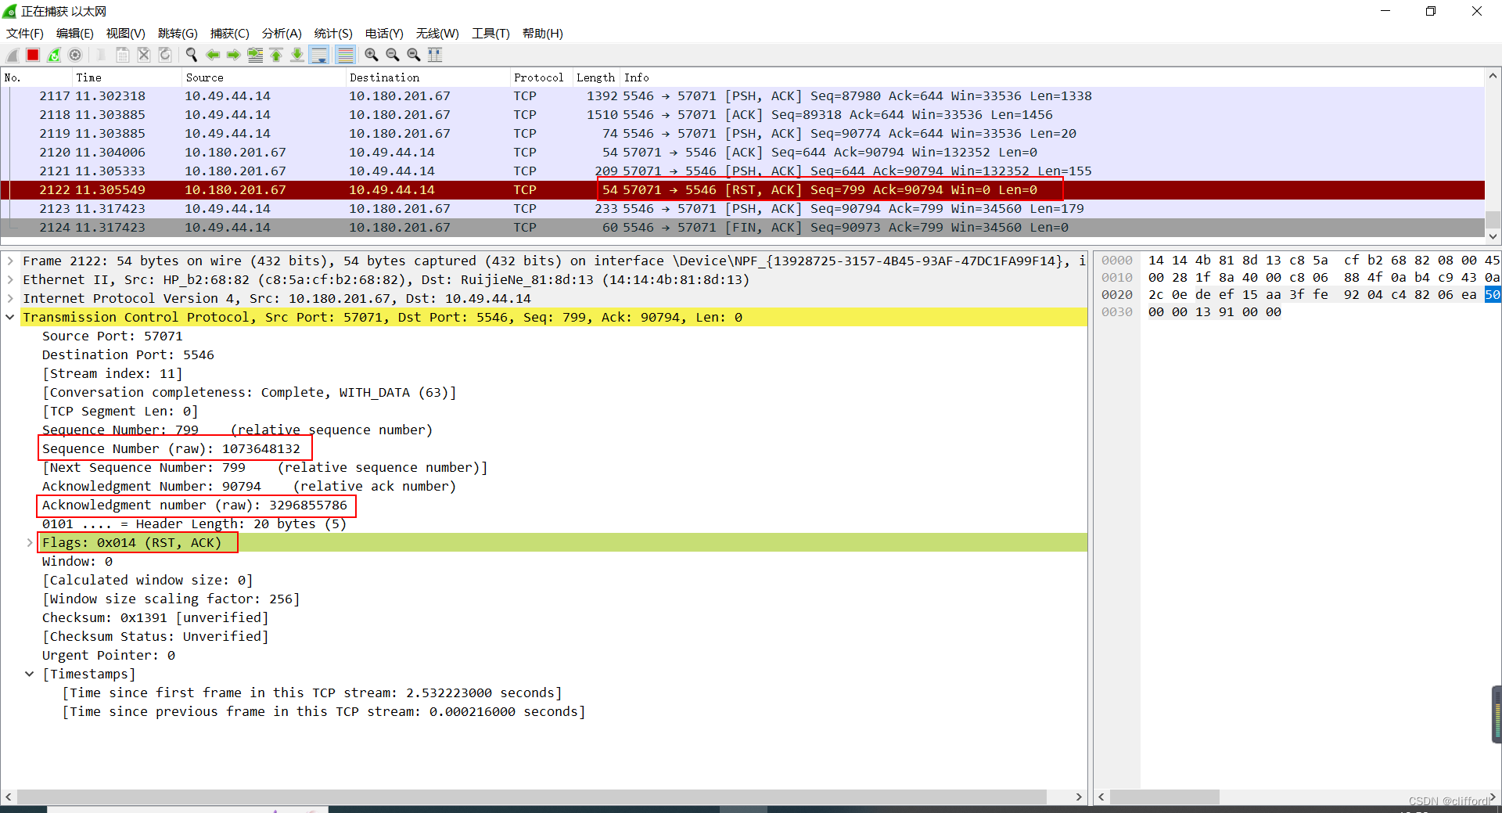Sort by the Length column header

click(x=596, y=77)
